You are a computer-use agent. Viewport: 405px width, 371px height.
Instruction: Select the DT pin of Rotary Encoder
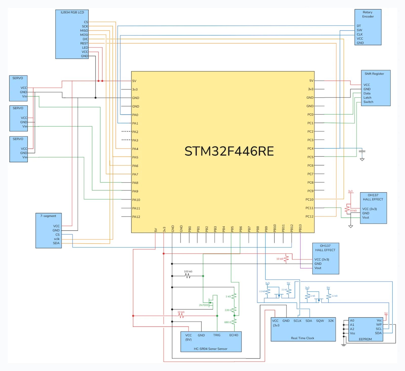[x=359, y=26]
